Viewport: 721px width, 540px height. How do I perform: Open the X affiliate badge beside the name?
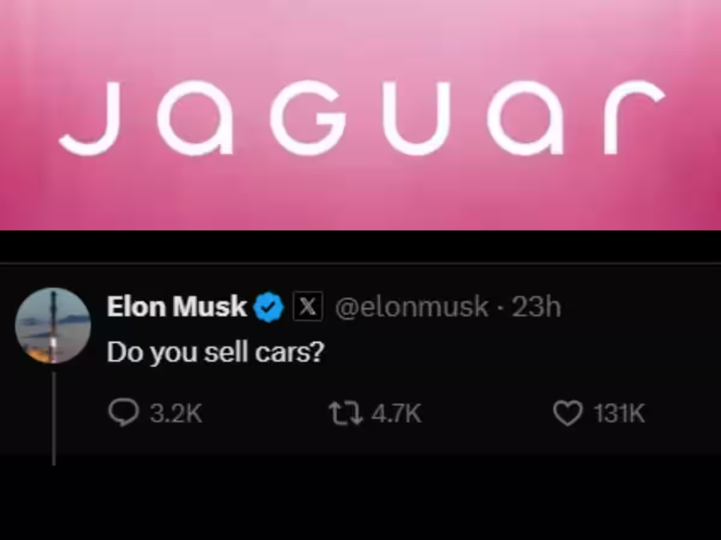(308, 306)
